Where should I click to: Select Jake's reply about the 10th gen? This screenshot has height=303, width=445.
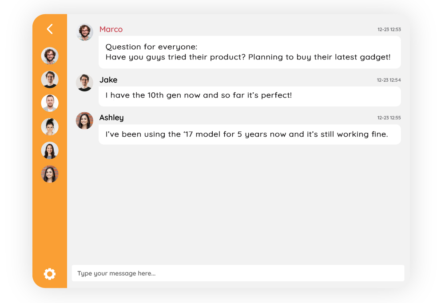(249, 96)
